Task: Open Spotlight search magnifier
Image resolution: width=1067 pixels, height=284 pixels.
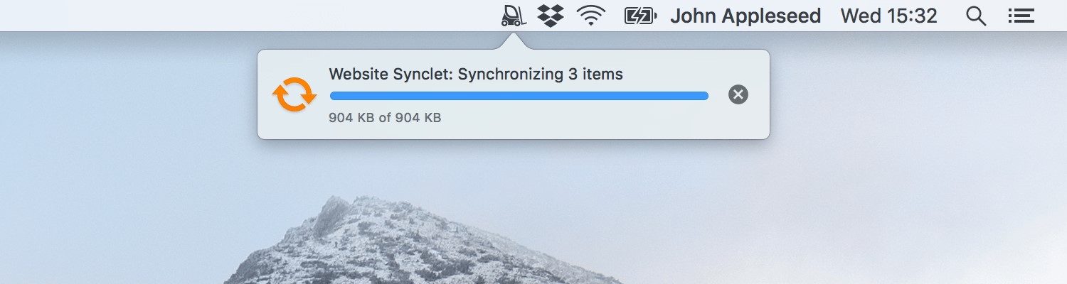Action: 976,16
